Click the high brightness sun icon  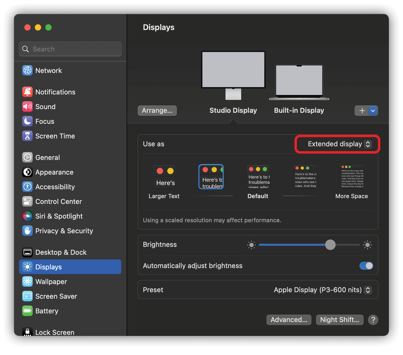[367, 245]
